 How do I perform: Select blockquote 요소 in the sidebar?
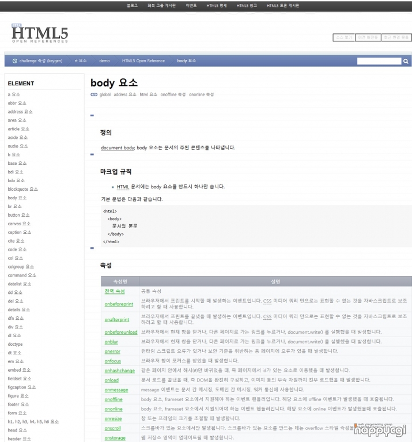pyautogui.click(x=22, y=189)
